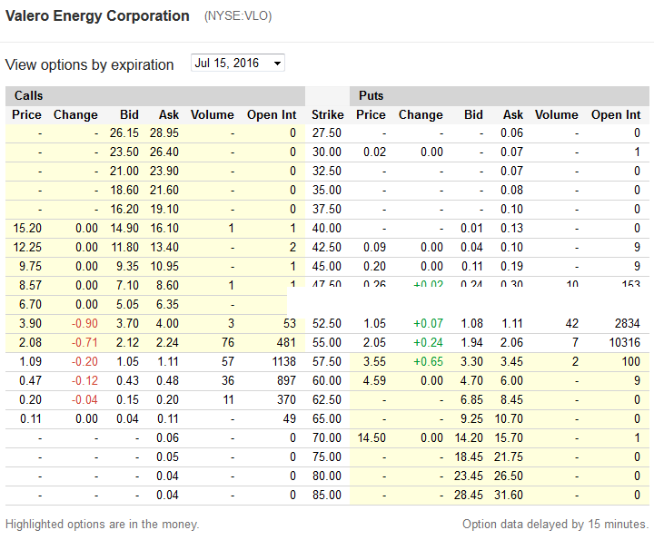
Task: Select the 32.50 strike value
Action: coord(327,172)
